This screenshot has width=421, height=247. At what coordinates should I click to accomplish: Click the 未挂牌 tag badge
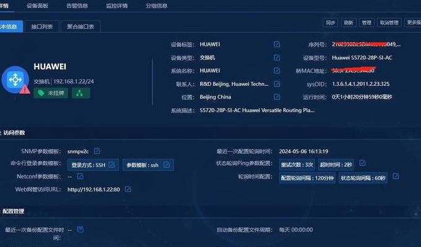pyautogui.click(x=51, y=93)
